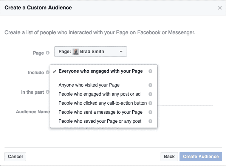Viewport: 226px width, 166px height.
Task: Click the info icon beside Include label
Action: tap(48, 72)
